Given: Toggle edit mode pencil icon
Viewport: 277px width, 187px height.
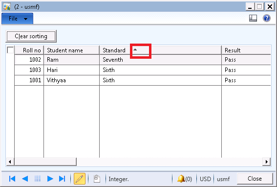Looking at the screenshot, I should (80, 179).
